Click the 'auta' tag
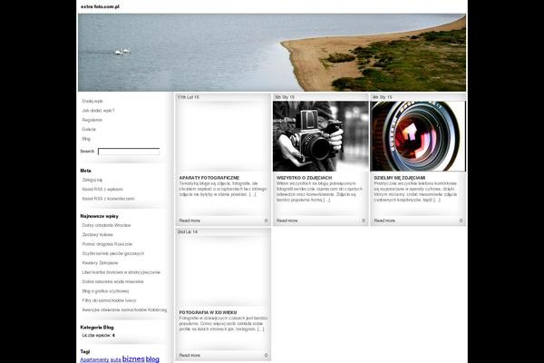 click(115, 360)
